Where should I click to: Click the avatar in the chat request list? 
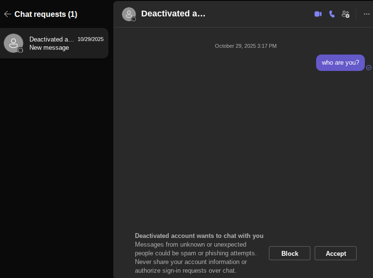point(13,43)
